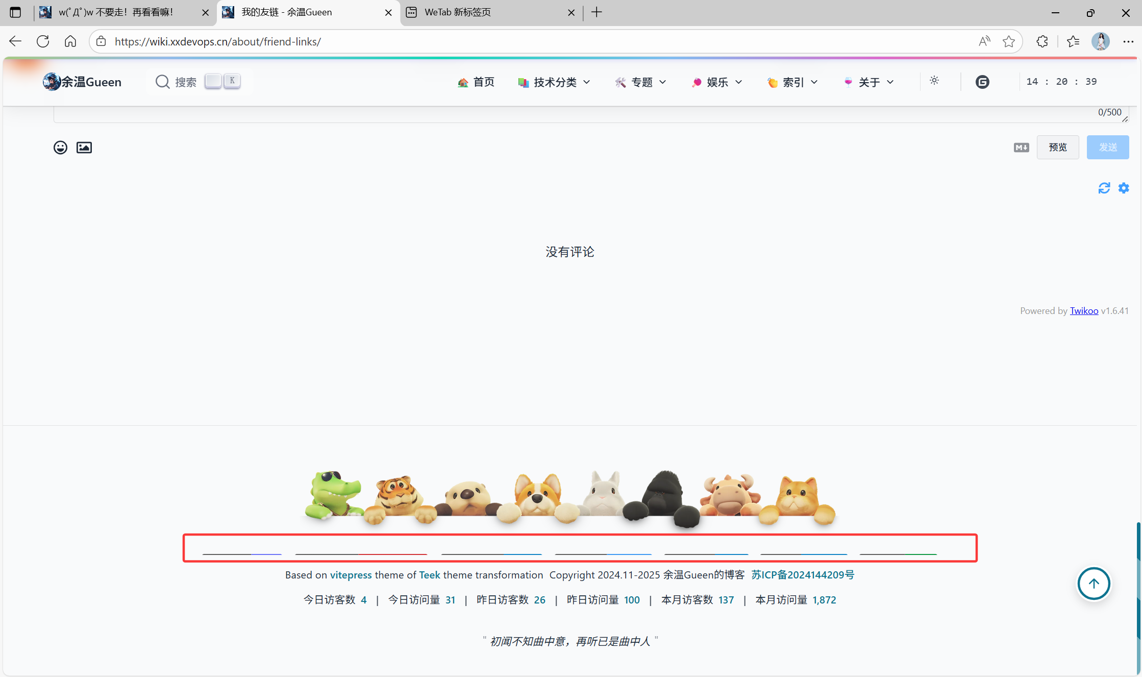This screenshot has width=1142, height=677.
Task: Toggle read aloud in address bar
Action: (984, 41)
